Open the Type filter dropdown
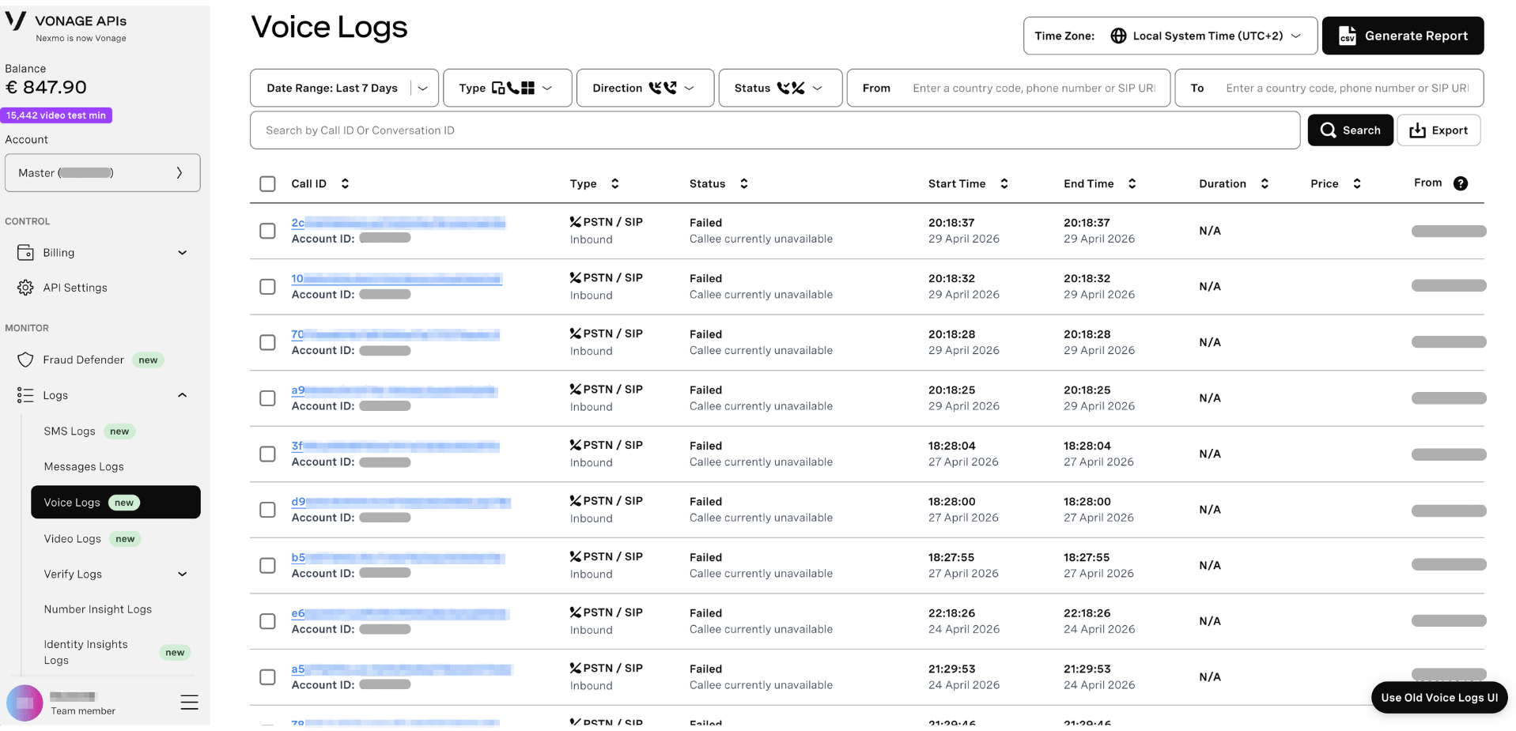The image size is (1516, 731). (x=507, y=88)
